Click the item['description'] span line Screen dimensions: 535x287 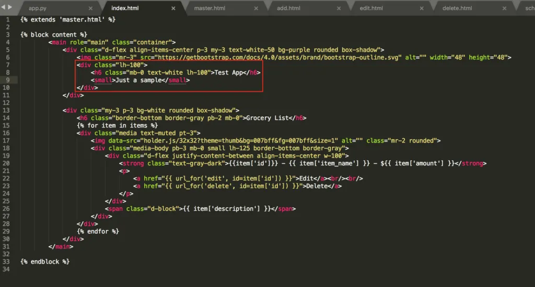(x=200, y=209)
